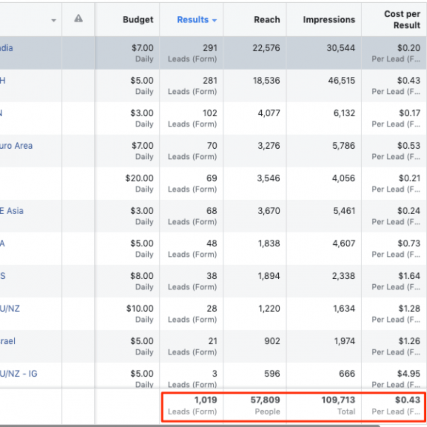This screenshot has width=427, height=427.
Task: Click the sort arrow beside Results header
Action: click(215, 21)
